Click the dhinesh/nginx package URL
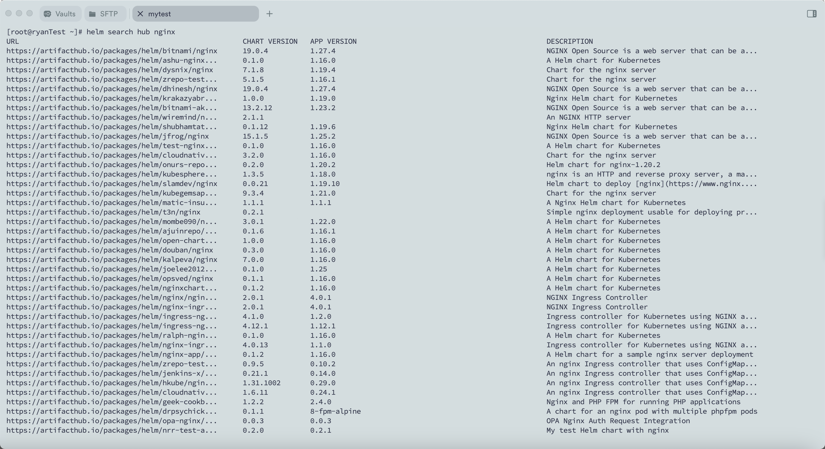The image size is (825, 449). click(112, 89)
